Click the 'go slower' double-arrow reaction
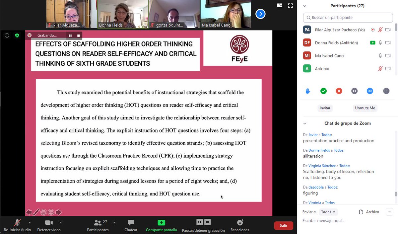 pos(354,91)
